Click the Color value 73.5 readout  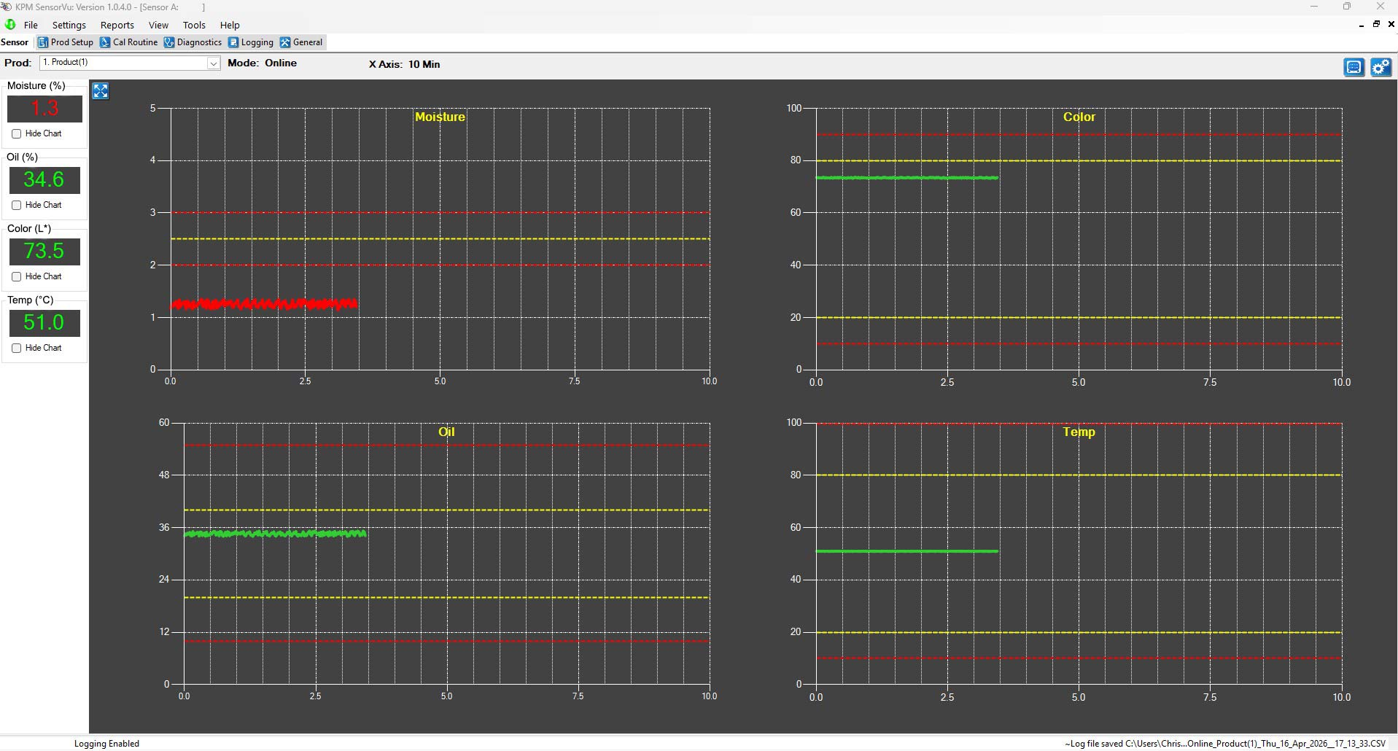(x=44, y=252)
